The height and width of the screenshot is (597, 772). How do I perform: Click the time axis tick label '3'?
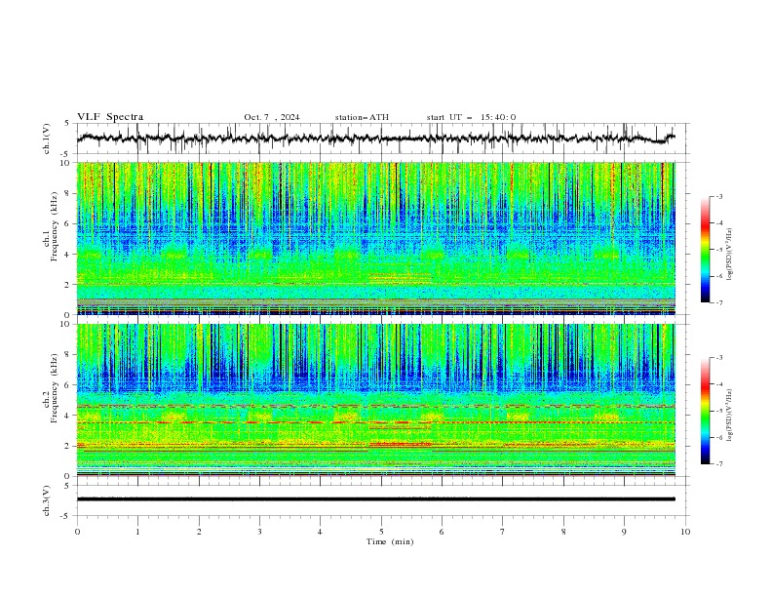[259, 532]
